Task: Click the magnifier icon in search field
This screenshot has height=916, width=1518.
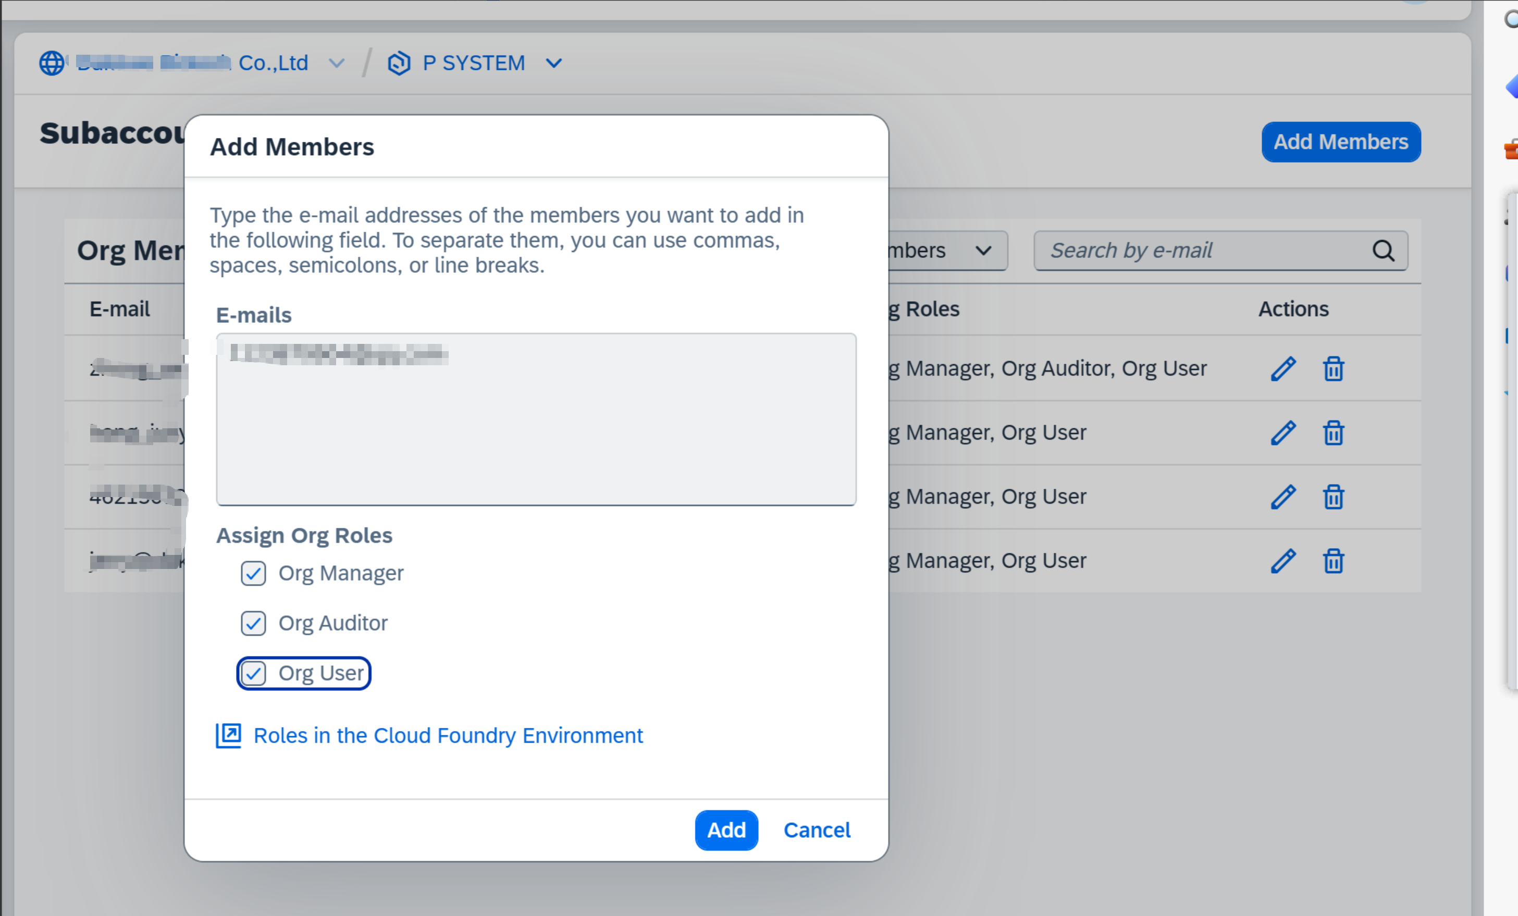Action: [x=1384, y=250]
